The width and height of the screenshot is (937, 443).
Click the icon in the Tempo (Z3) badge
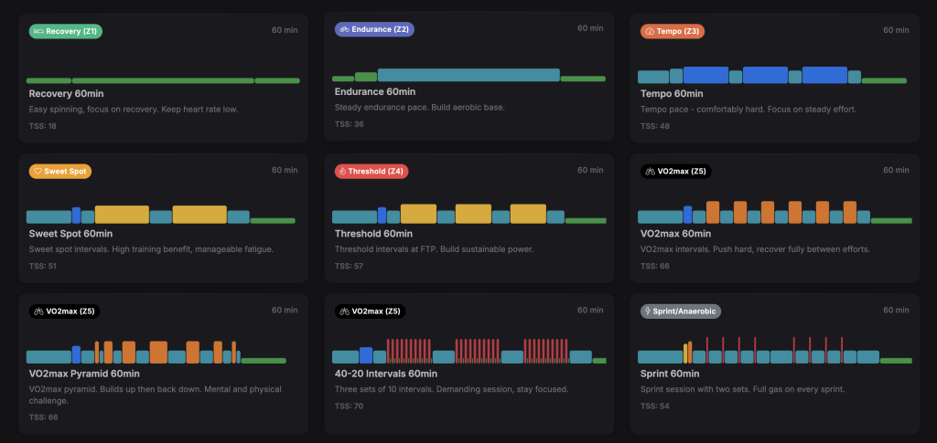click(x=650, y=31)
